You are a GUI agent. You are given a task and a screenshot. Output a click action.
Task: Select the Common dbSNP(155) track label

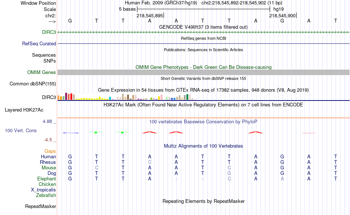(x=33, y=84)
